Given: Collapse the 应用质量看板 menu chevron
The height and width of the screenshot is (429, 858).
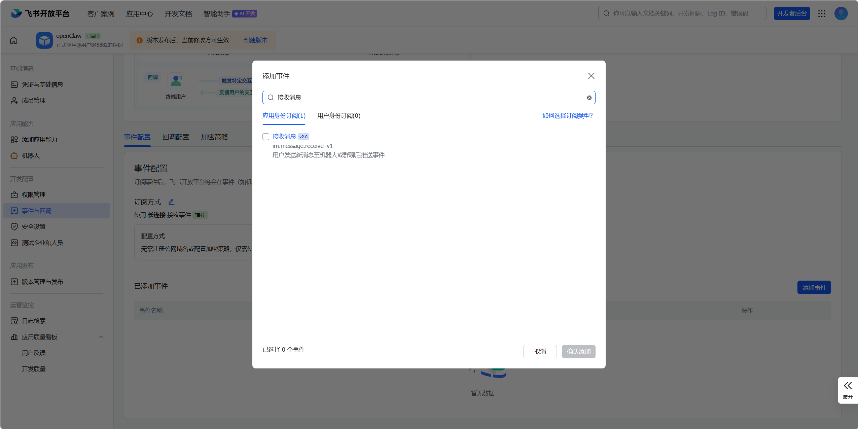Looking at the screenshot, I should tap(101, 337).
